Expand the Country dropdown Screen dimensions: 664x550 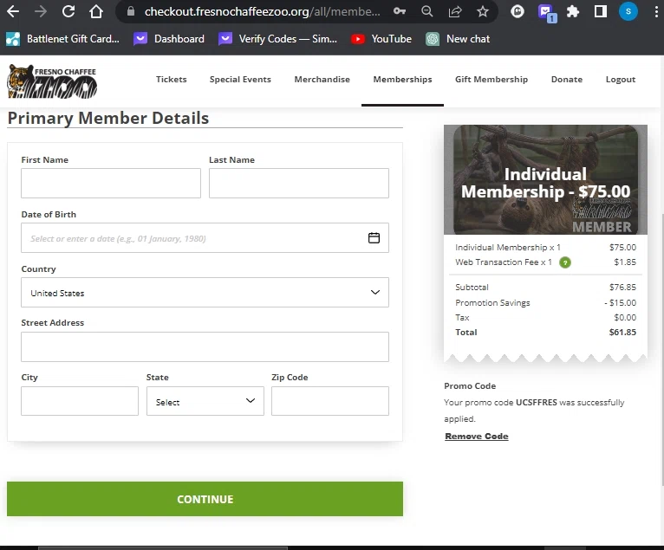point(205,293)
